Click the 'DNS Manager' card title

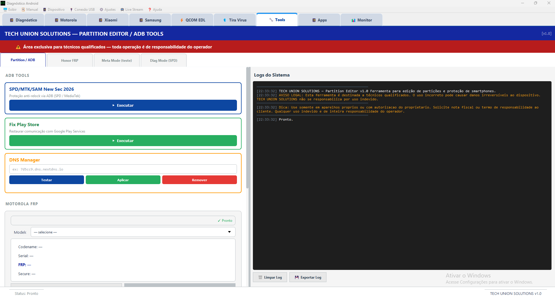click(25, 160)
